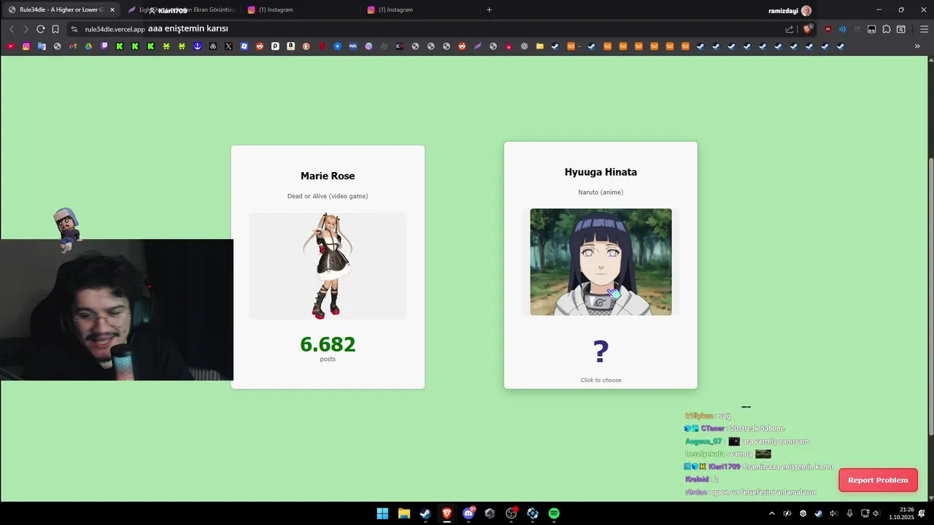934x525 pixels.
Task: Click the share page icon in address bar
Action: point(790,29)
